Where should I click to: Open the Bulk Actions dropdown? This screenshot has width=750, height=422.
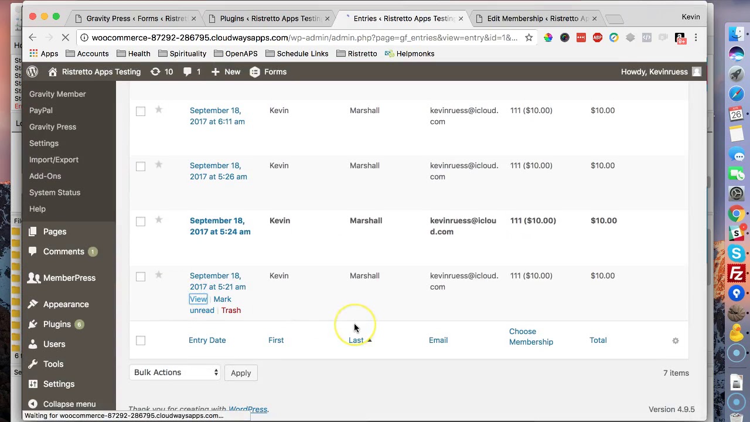tap(175, 372)
